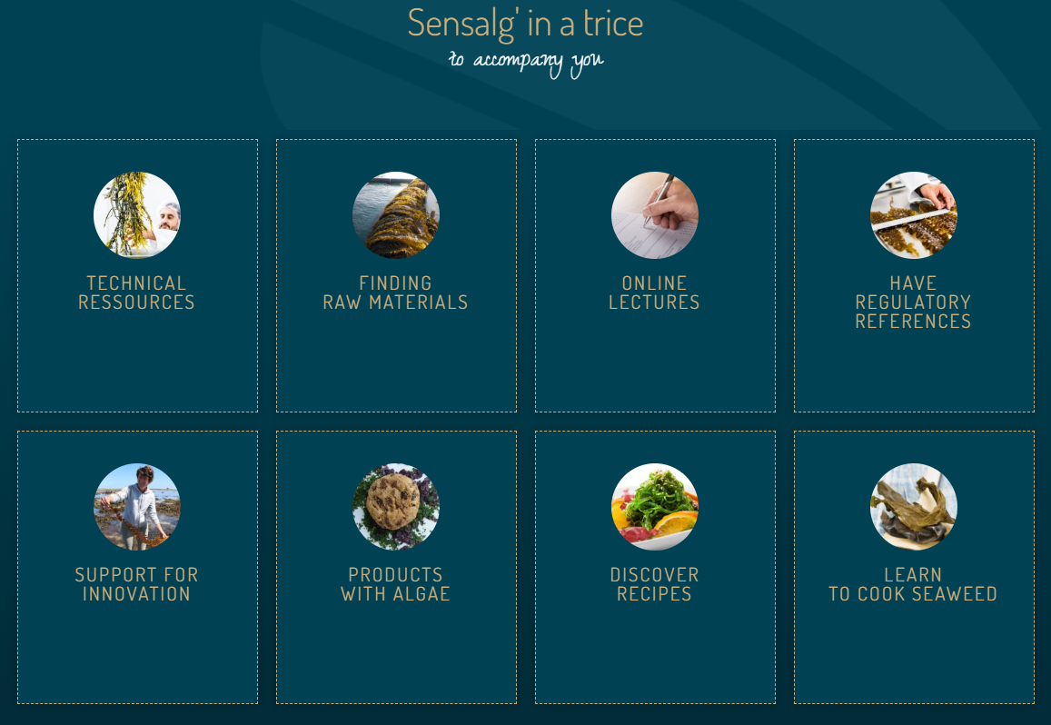Click the Sensalg' in a trice heading

tap(525, 24)
